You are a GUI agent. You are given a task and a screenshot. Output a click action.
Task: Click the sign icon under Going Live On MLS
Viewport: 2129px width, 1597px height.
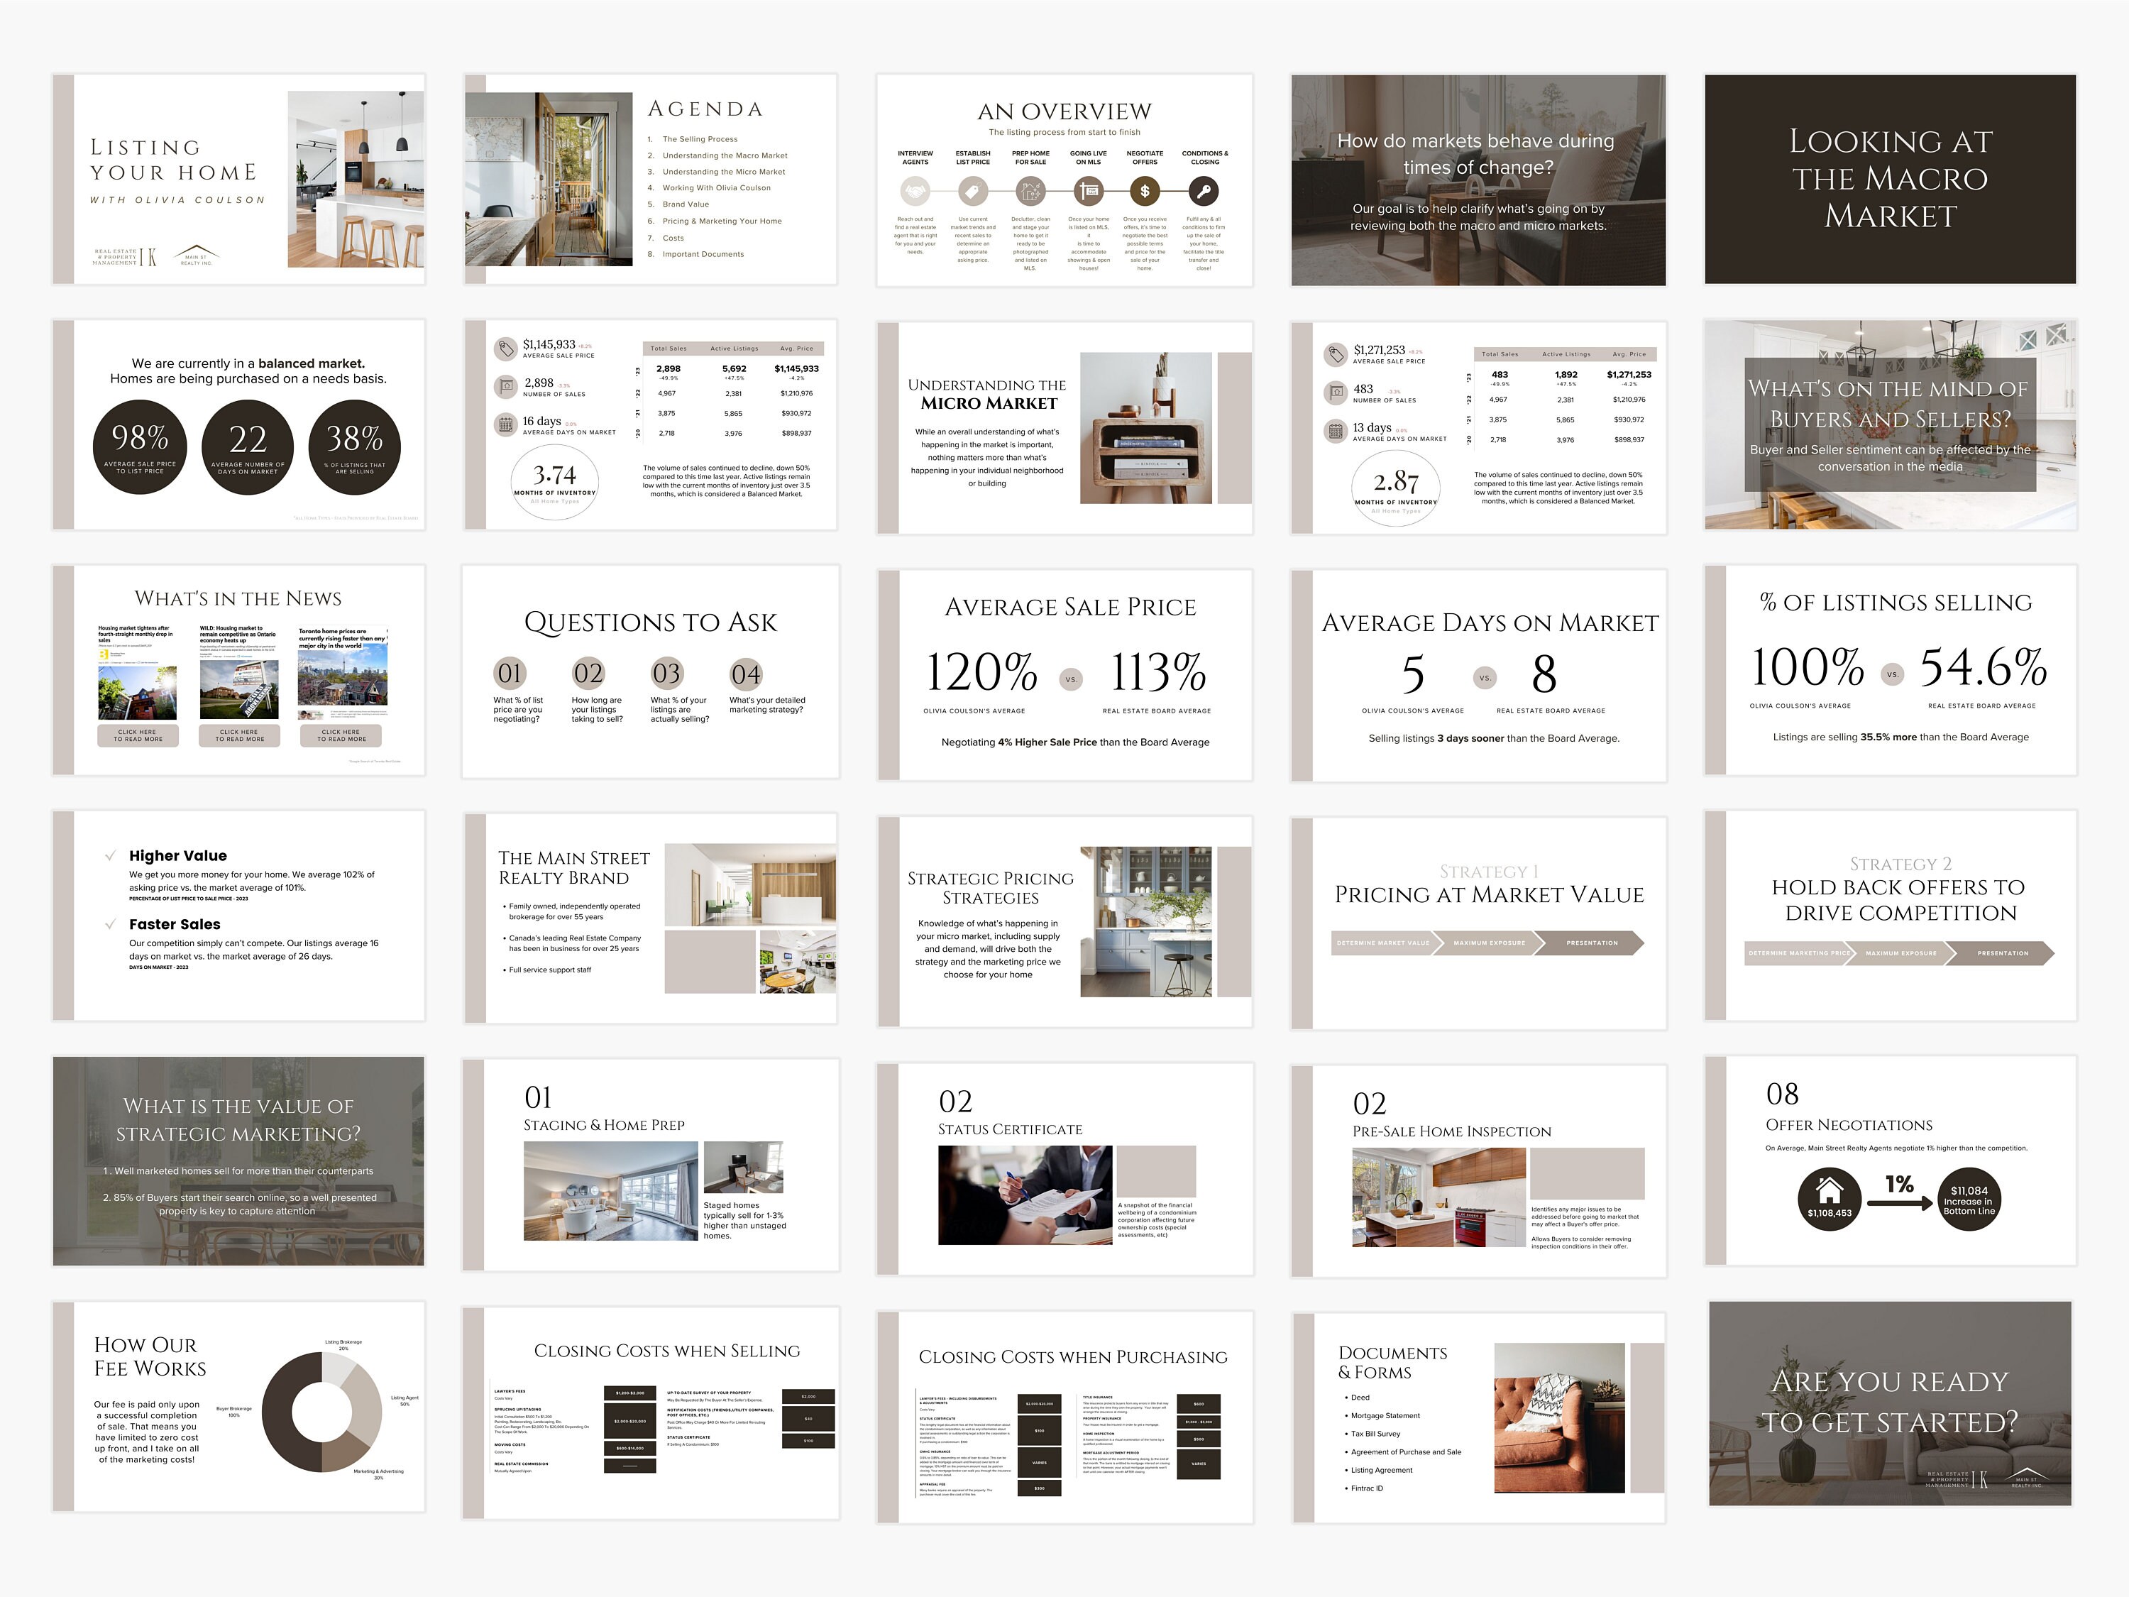[x=1088, y=192]
